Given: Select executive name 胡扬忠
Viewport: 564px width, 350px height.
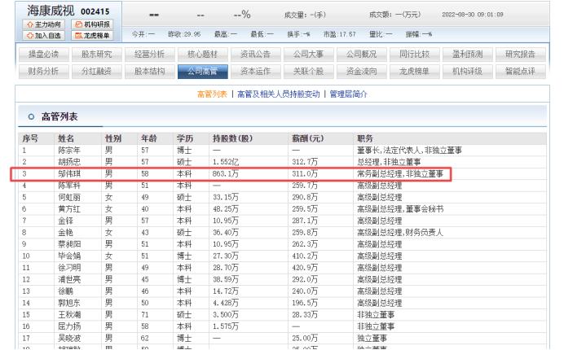Looking at the screenshot, I should [69, 162].
